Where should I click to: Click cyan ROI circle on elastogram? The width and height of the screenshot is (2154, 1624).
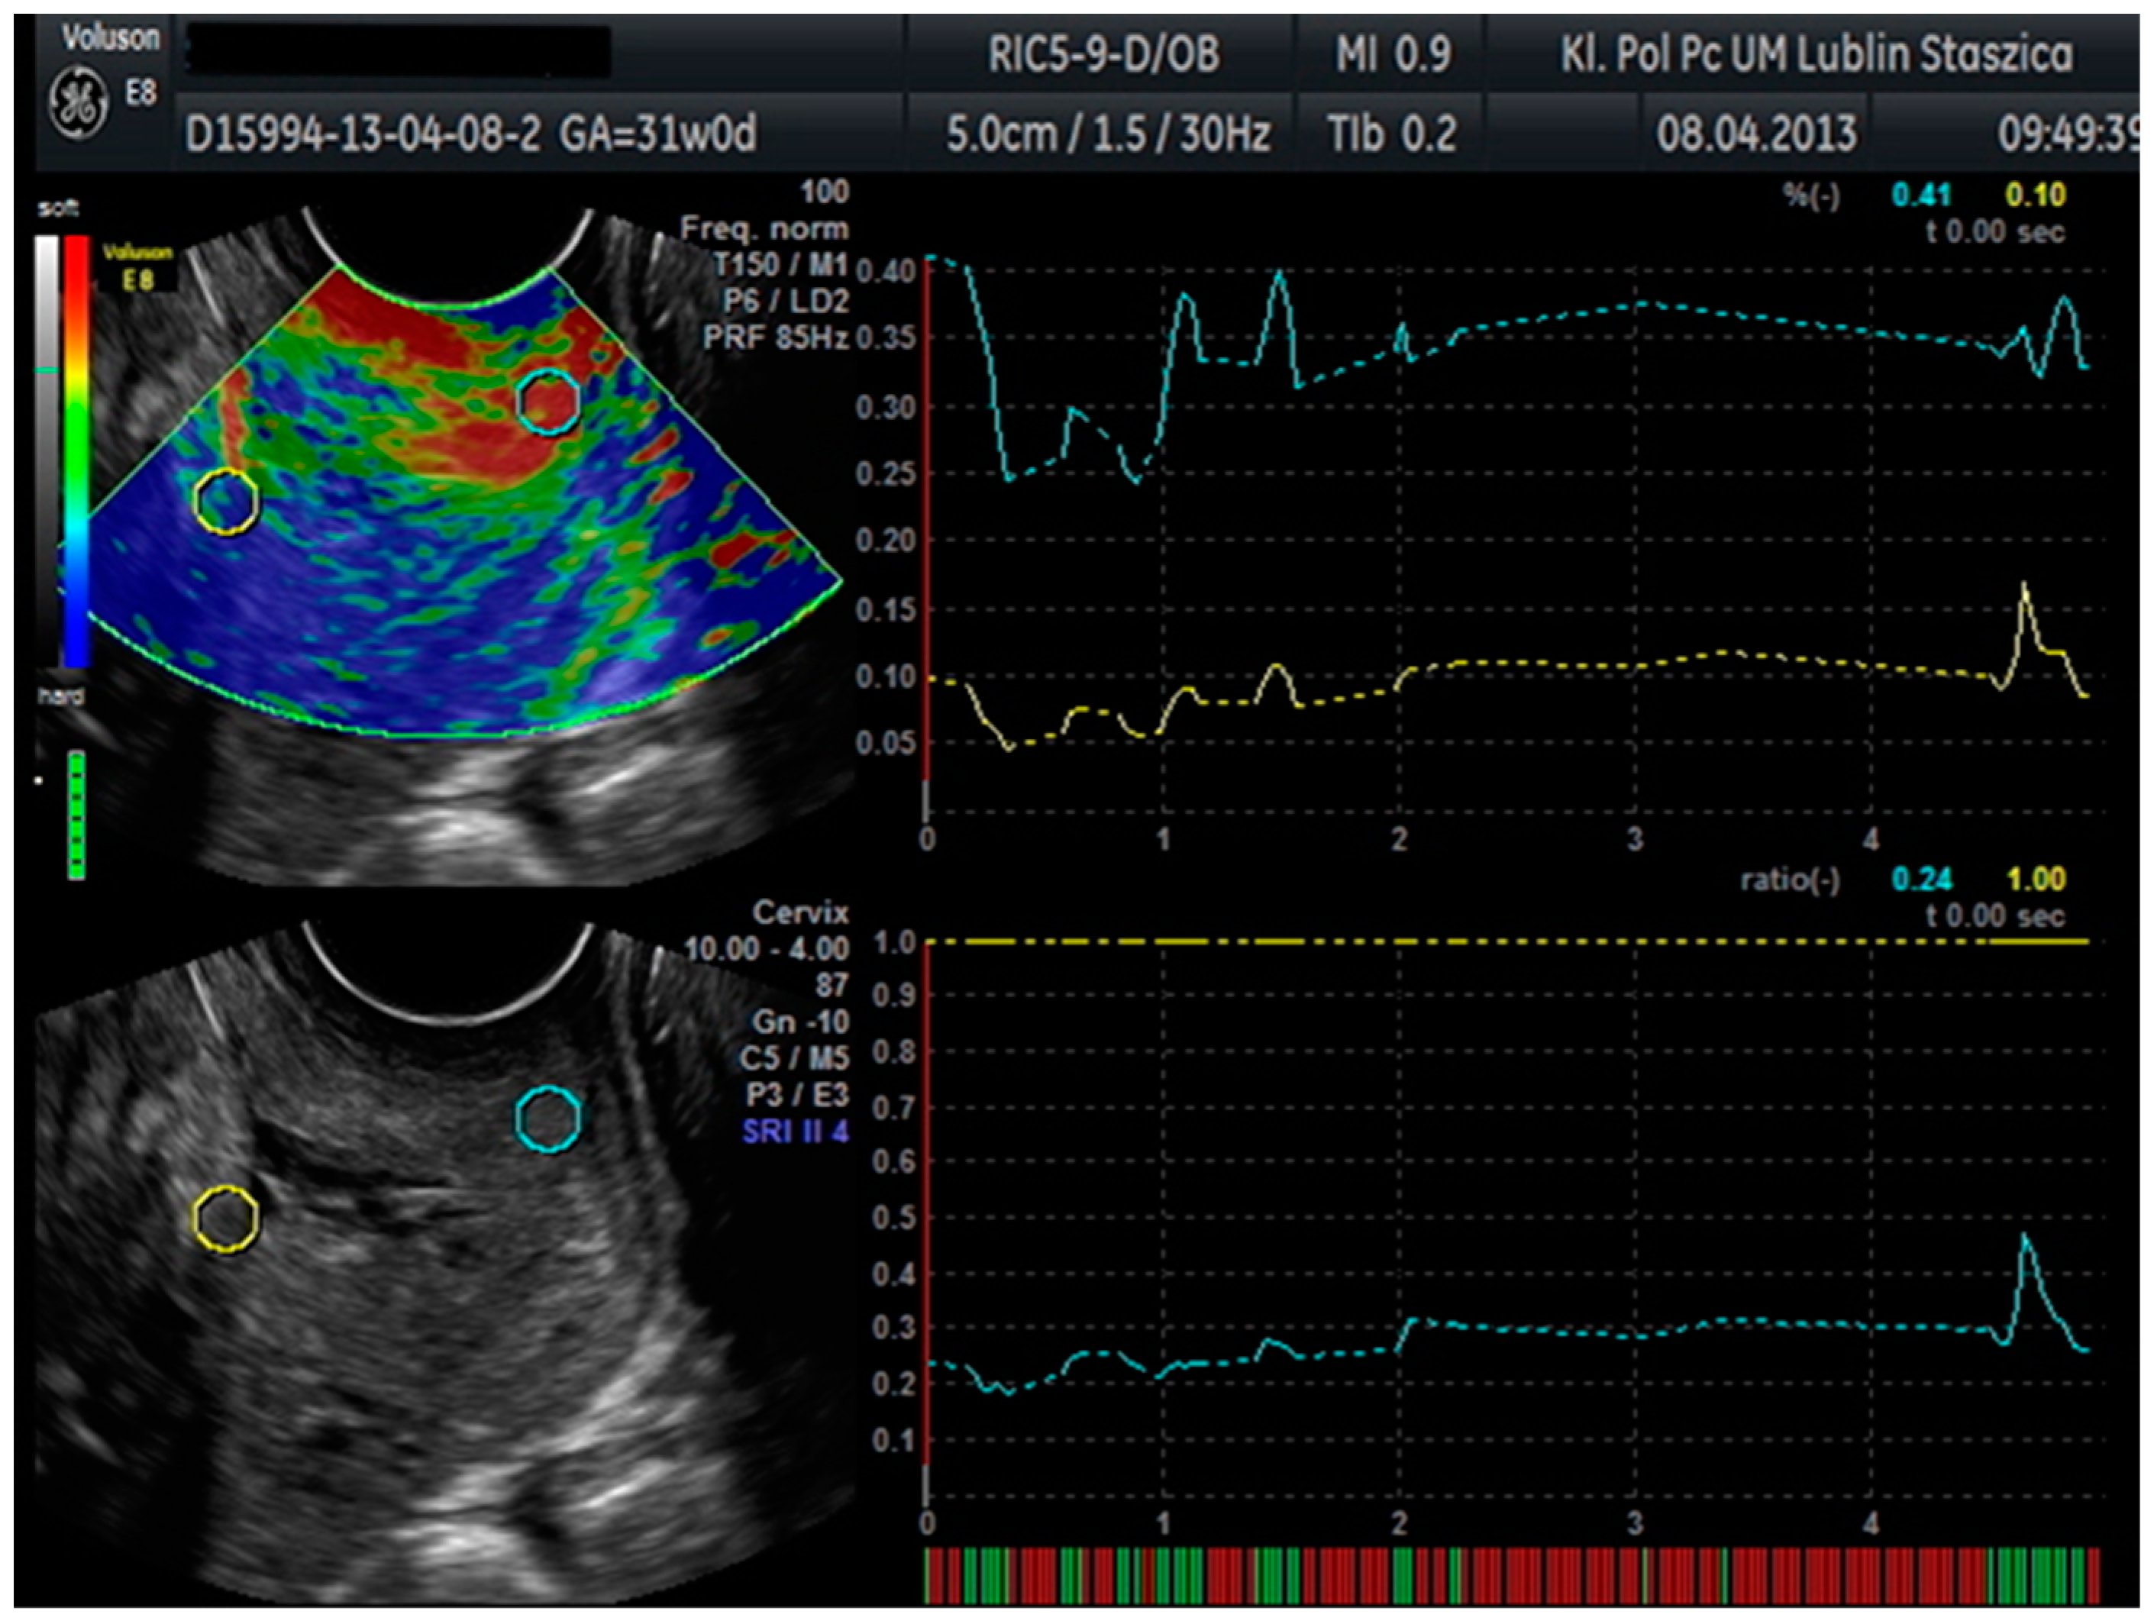tap(548, 401)
